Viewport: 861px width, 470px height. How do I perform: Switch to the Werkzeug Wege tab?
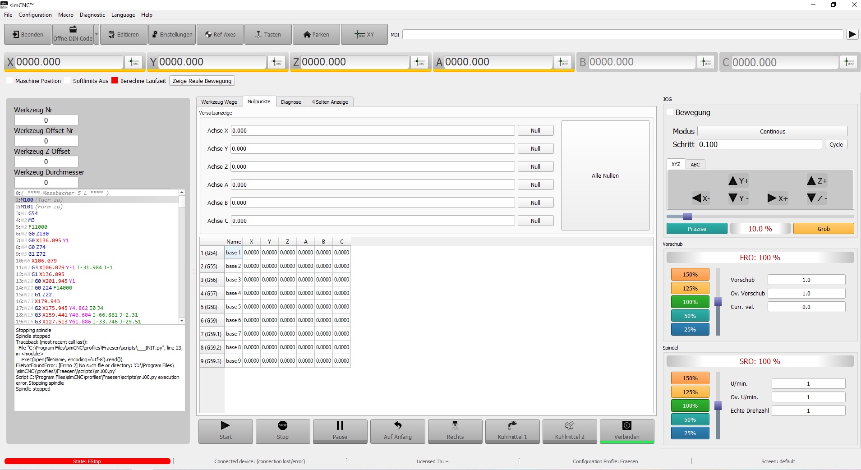219,102
